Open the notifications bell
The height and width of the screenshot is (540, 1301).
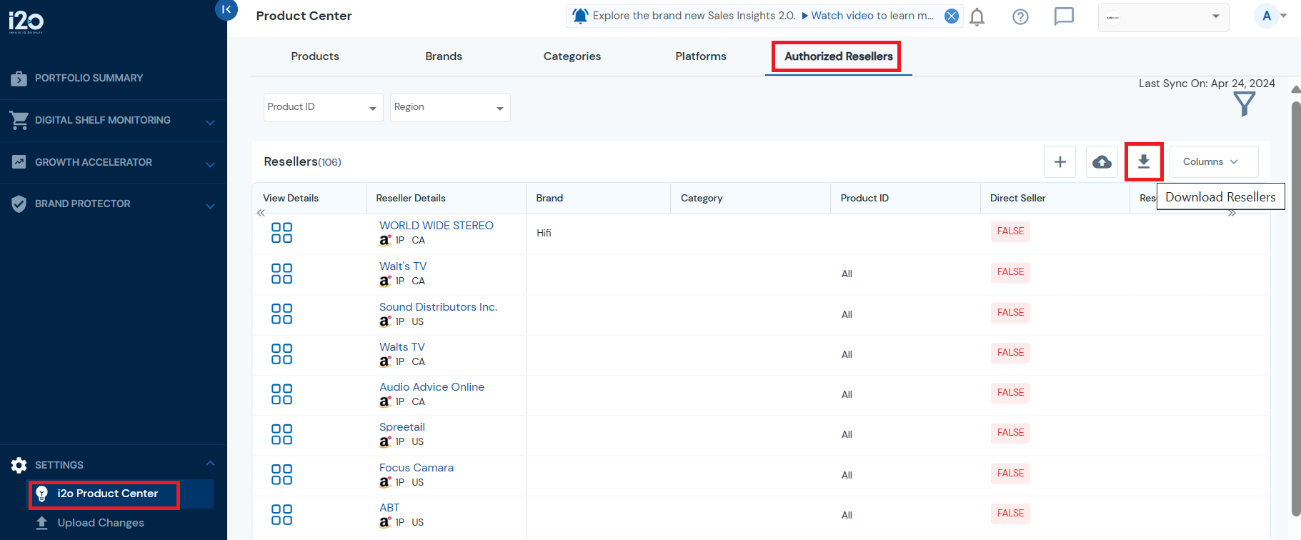(x=977, y=16)
